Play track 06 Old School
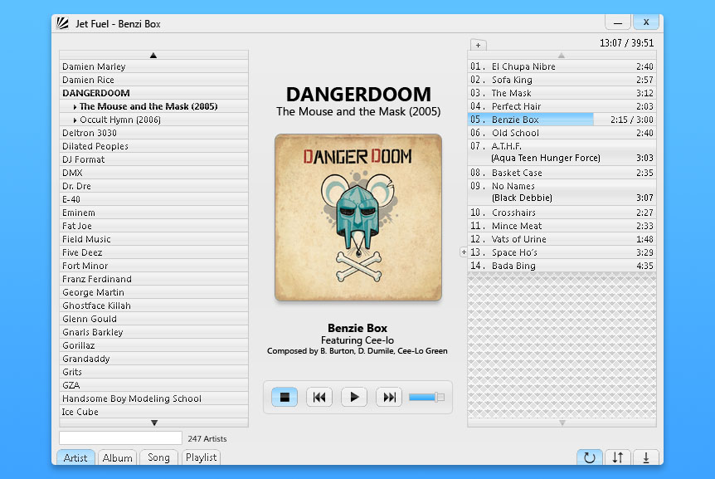The height and width of the screenshot is (479, 715). click(x=562, y=133)
